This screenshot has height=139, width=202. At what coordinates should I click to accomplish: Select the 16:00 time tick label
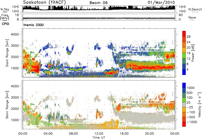(124, 134)
